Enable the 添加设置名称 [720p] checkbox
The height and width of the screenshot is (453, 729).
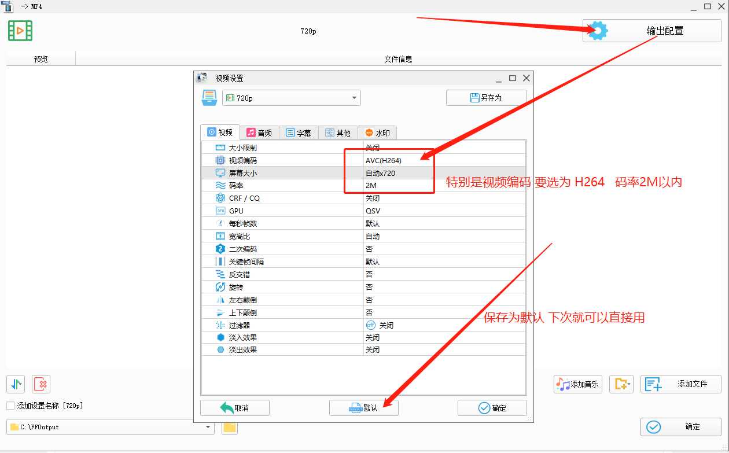click(10, 406)
